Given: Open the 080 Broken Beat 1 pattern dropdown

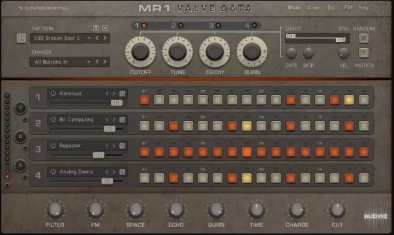Looking at the screenshot, I should tap(70, 38).
